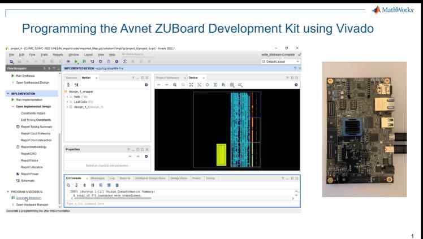Click the Netlist panel settings gear
The width and height of the screenshot is (423, 239).
146,84
